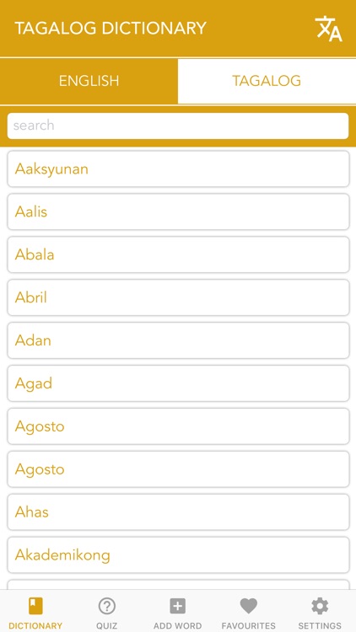Open the Abala word entry
Image resolution: width=356 pixels, height=632 pixels.
[x=178, y=254]
